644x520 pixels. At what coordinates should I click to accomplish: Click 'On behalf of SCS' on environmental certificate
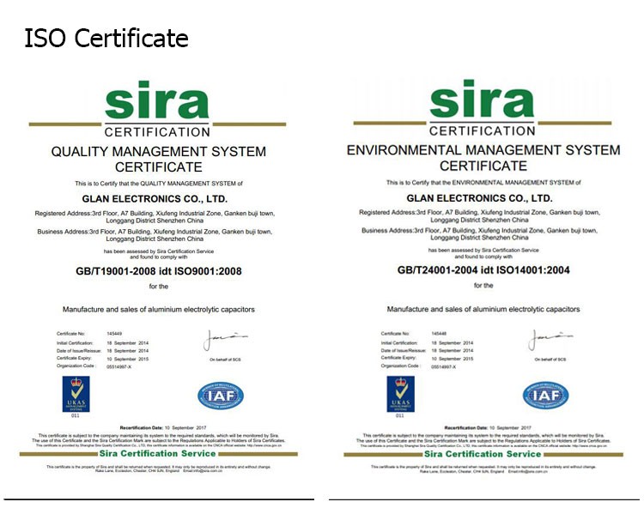(550, 360)
